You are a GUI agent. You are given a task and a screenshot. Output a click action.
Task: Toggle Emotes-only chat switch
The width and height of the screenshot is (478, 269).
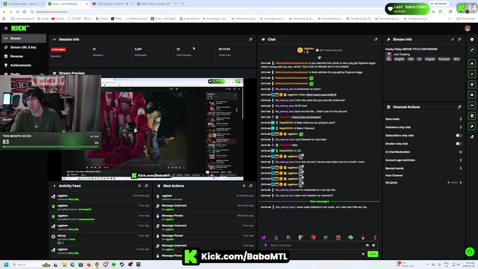[459, 143]
